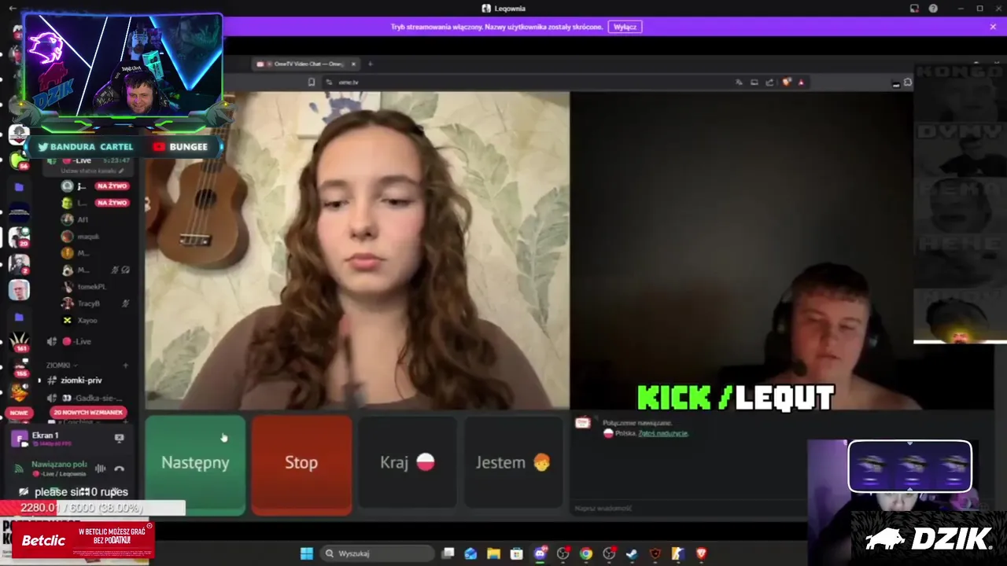Stop the Ekran 1 screen share icon

(x=119, y=438)
